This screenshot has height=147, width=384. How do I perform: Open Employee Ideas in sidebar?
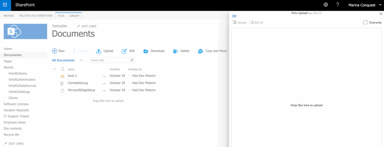[15, 122]
